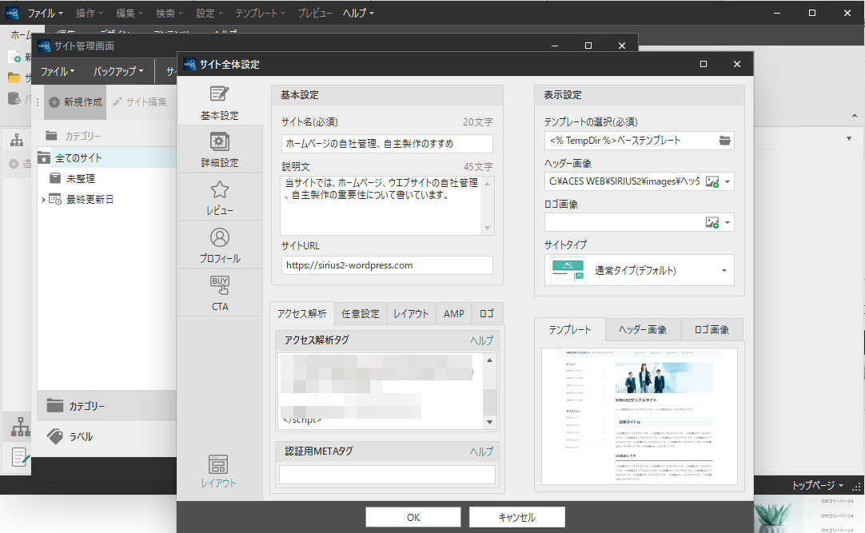This screenshot has width=865, height=533.
Task: Expand the 最終更新日 tree node
Action: [x=43, y=200]
